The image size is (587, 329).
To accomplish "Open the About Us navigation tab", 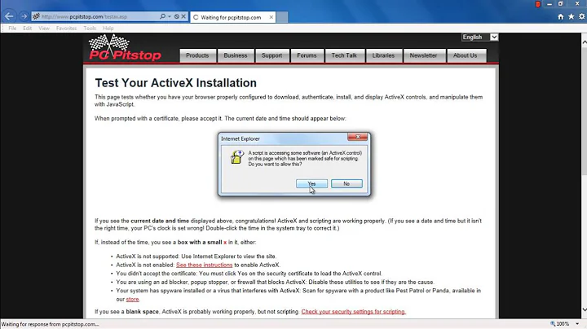I will click(x=466, y=55).
